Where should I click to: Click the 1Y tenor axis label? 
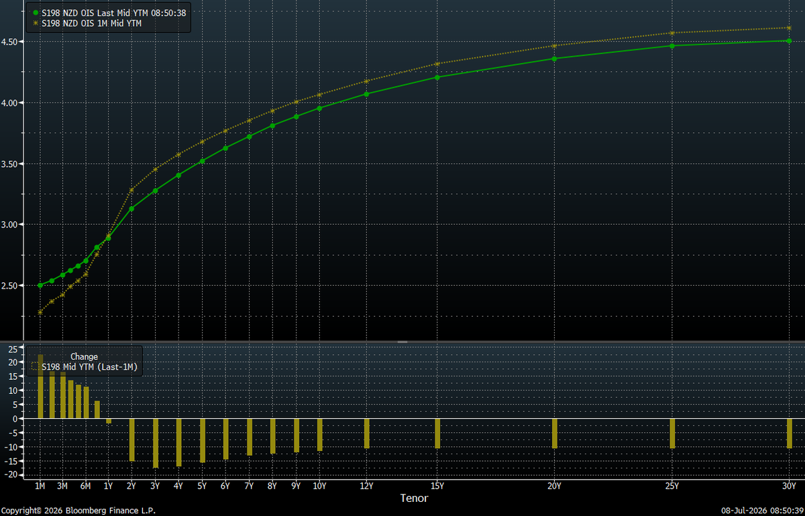click(x=109, y=486)
